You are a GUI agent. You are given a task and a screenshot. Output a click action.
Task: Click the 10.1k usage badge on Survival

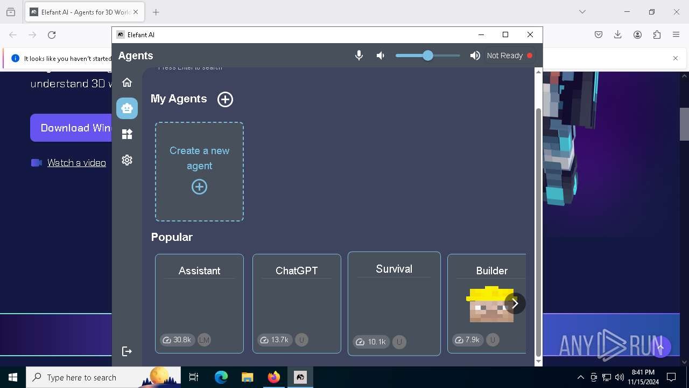pos(371,342)
